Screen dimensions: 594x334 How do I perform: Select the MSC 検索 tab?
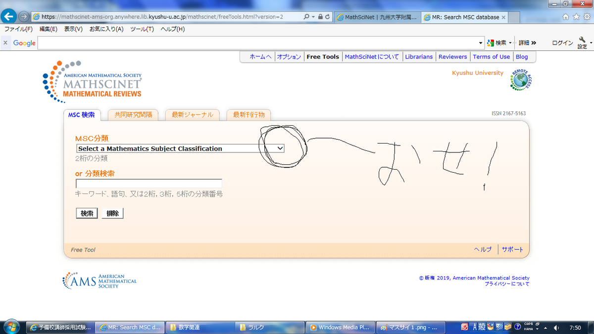82,115
